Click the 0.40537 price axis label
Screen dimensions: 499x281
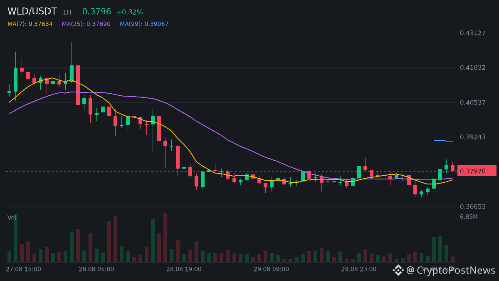473,102
